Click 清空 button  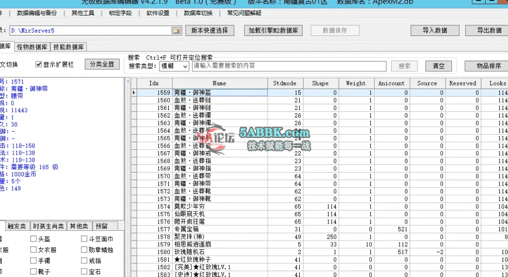pos(438,66)
